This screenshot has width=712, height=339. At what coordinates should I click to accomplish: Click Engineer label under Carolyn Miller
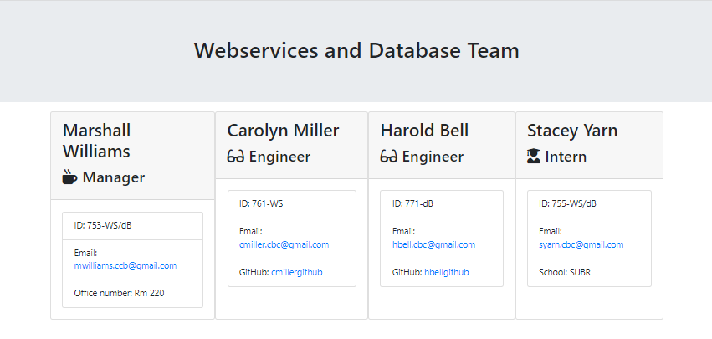tap(279, 157)
